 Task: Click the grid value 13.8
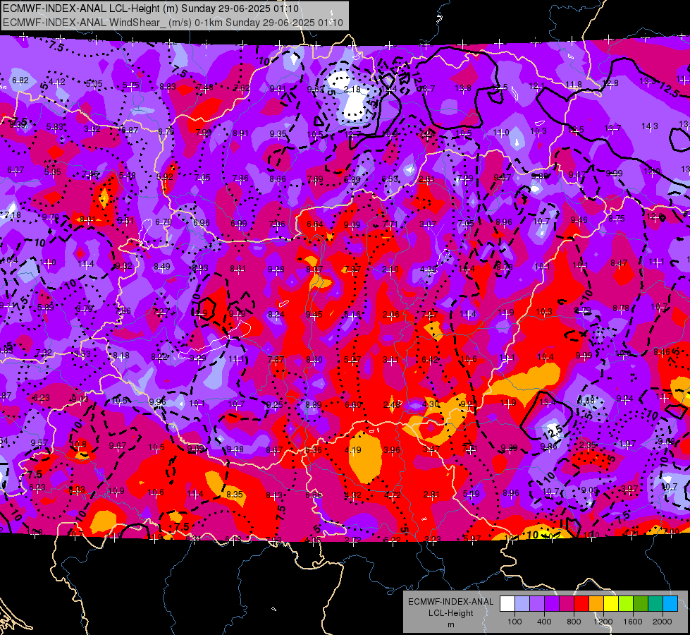463,88
